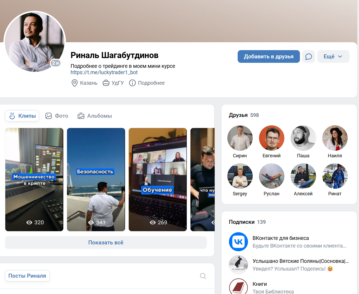Open the Книги community avatar

coord(238,287)
